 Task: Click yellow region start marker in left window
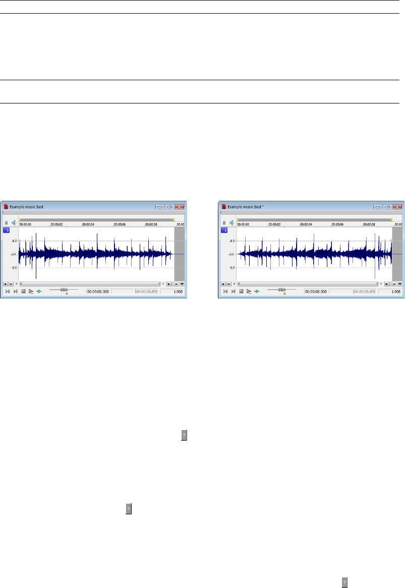pos(20,220)
